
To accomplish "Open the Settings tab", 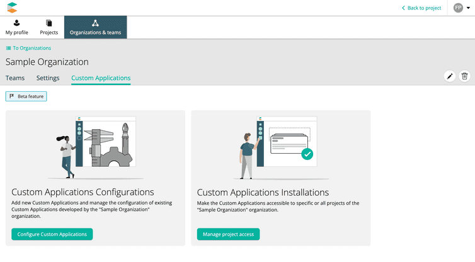I will pyautogui.click(x=48, y=78).
